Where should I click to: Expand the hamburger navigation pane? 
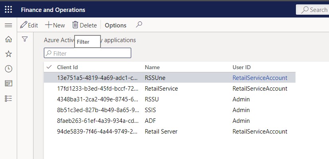[x=8, y=25]
